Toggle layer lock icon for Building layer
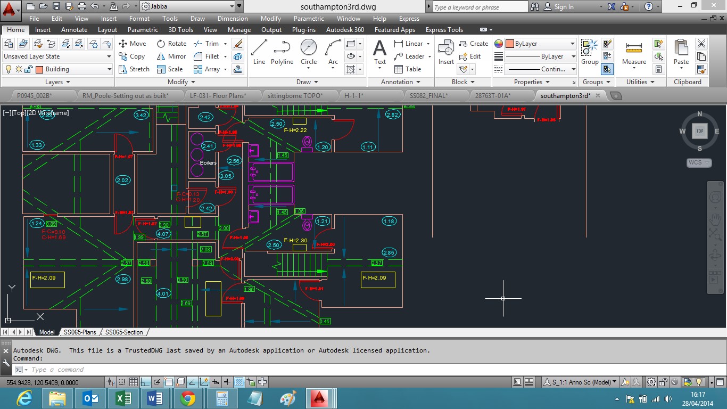Viewport: 727px width, 409px height. (29, 69)
